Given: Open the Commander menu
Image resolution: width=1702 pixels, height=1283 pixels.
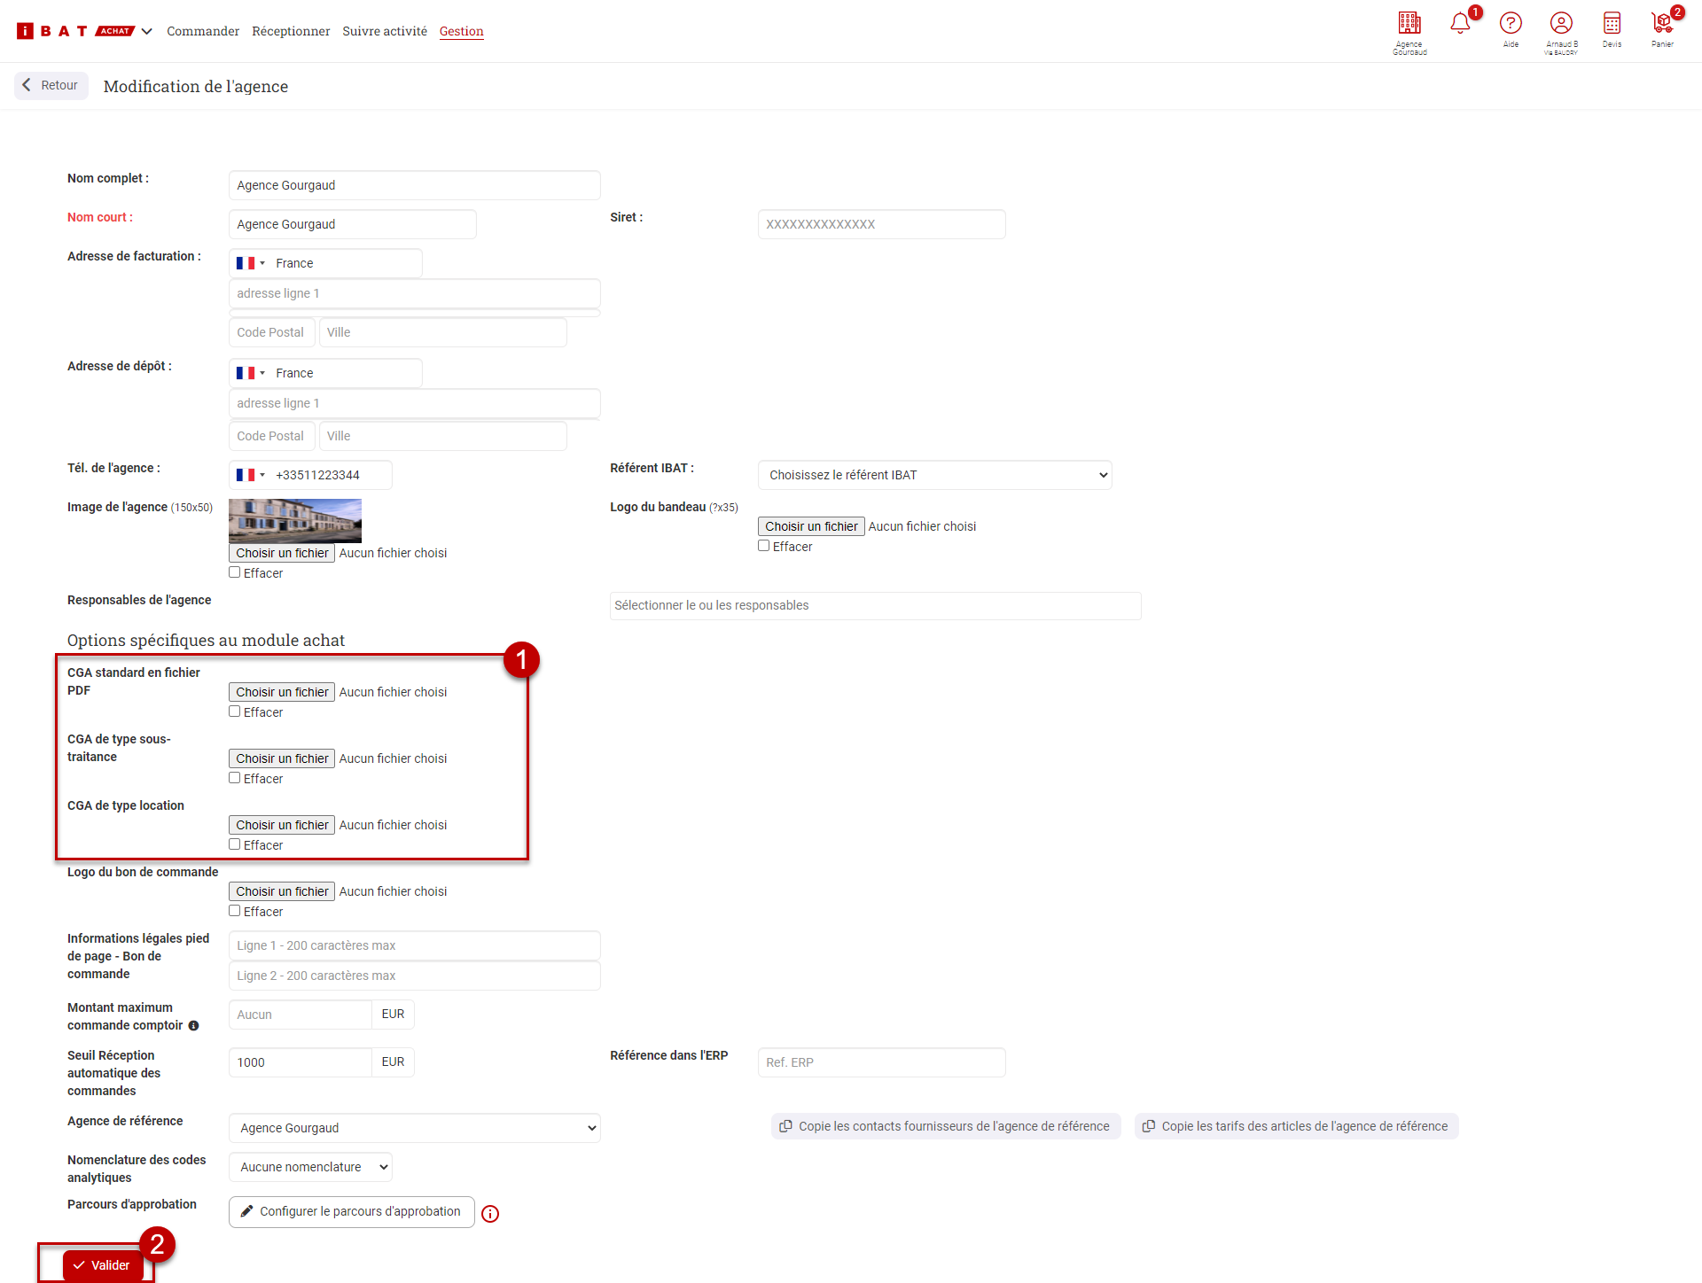Looking at the screenshot, I should point(203,31).
